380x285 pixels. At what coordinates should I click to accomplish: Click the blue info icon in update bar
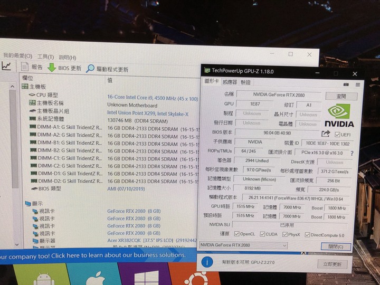207,262
